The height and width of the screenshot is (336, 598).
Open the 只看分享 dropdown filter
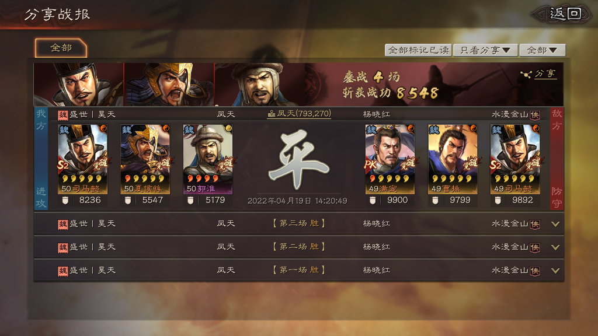485,50
